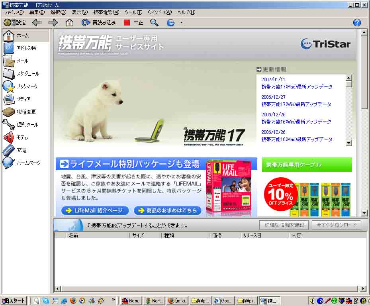Screen dimensions: 370x306
Task: Open the 表示(V) menu
Action: [80, 12]
